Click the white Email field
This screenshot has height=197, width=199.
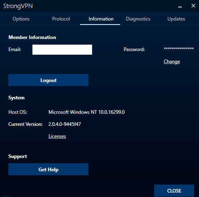pyautogui.click(x=62, y=49)
